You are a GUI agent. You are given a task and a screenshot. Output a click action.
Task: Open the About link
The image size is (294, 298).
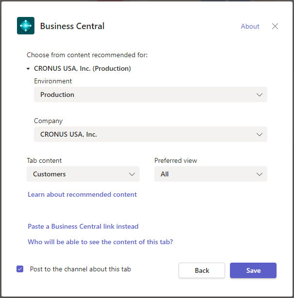tap(250, 26)
